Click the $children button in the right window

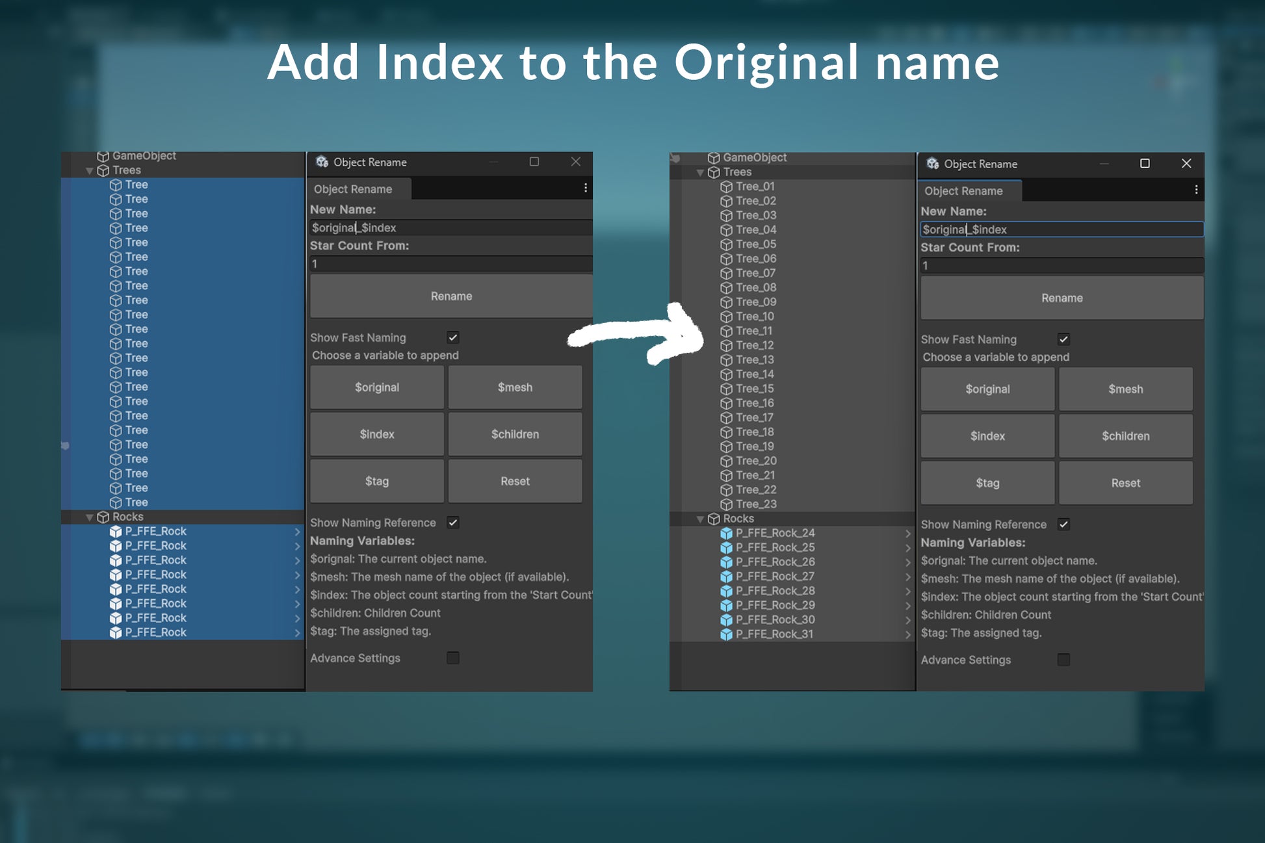[1125, 436]
